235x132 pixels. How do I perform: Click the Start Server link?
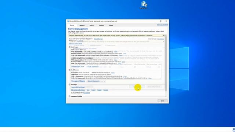(98, 39)
